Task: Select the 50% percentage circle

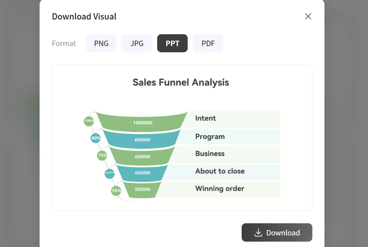Action: (x=116, y=191)
